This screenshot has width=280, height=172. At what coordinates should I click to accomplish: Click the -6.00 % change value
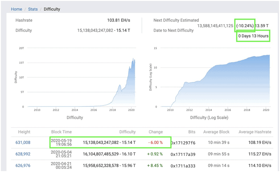click(x=156, y=143)
